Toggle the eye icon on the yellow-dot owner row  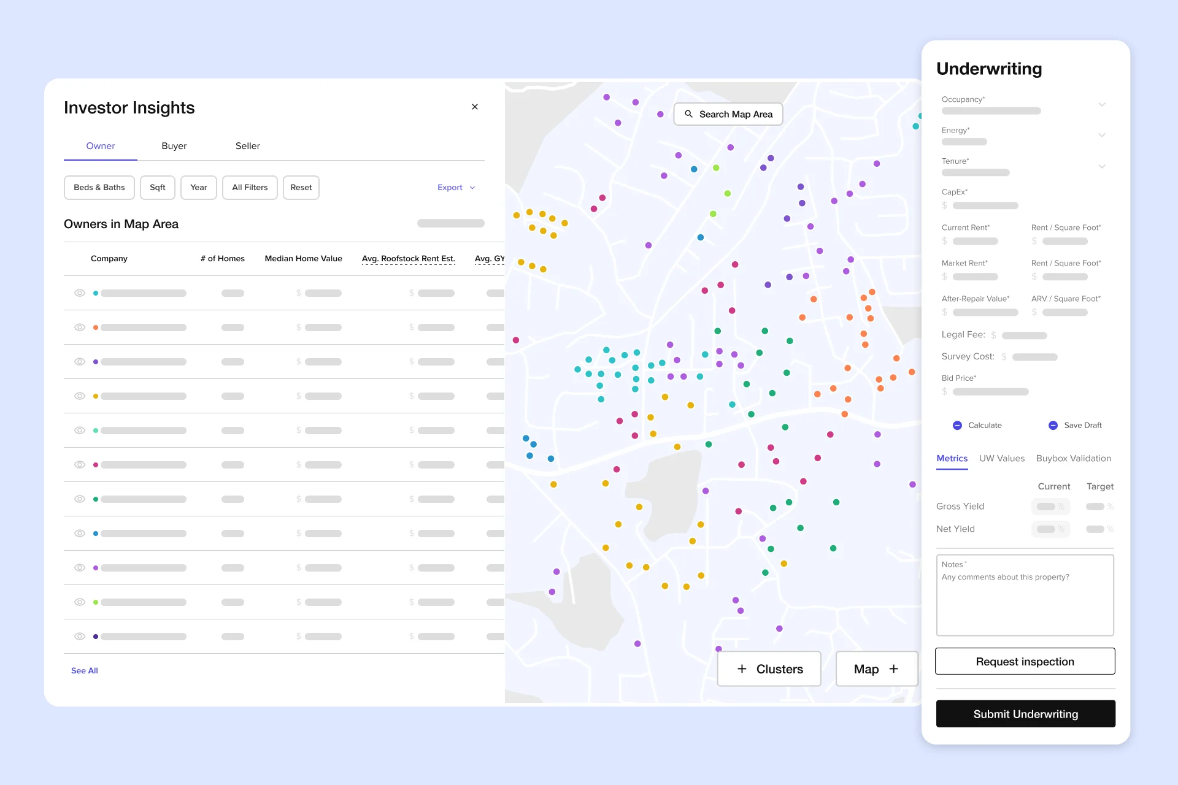(x=80, y=396)
